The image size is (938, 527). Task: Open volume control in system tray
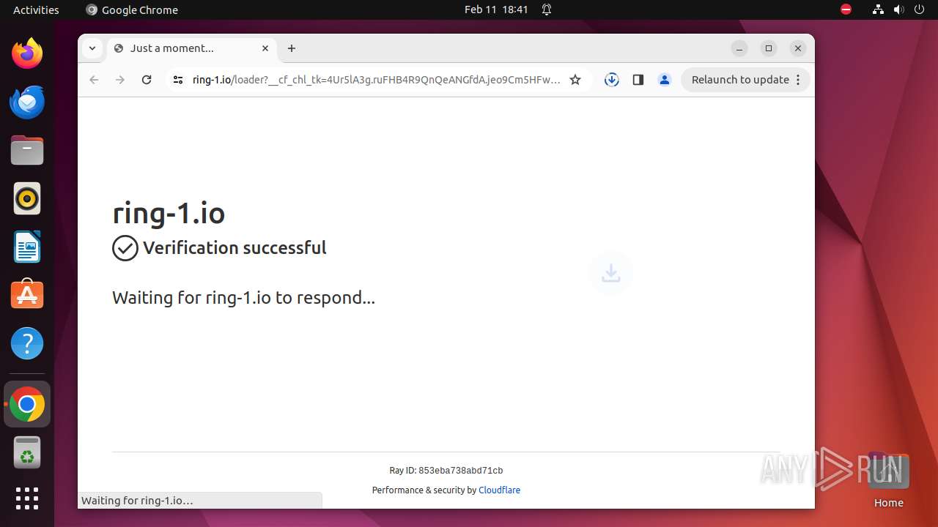point(899,10)
